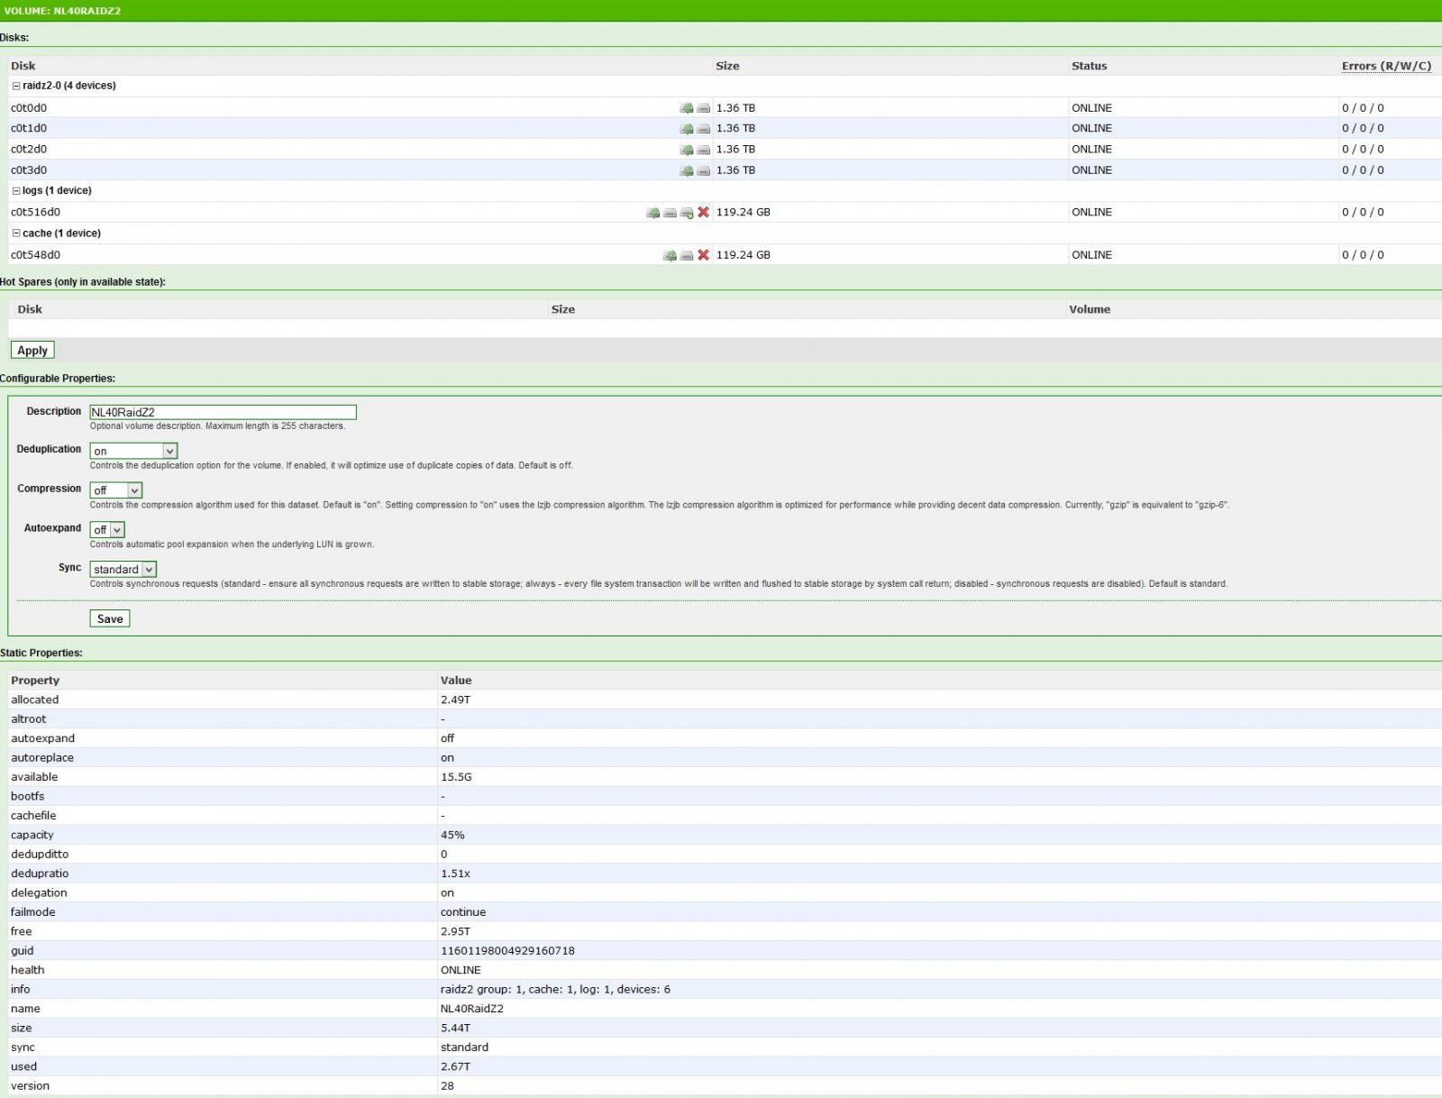Click the green-arrow disk icon for c0t2d0
The width and height of the screenshot is (1442, 1098).
point(687,150)
